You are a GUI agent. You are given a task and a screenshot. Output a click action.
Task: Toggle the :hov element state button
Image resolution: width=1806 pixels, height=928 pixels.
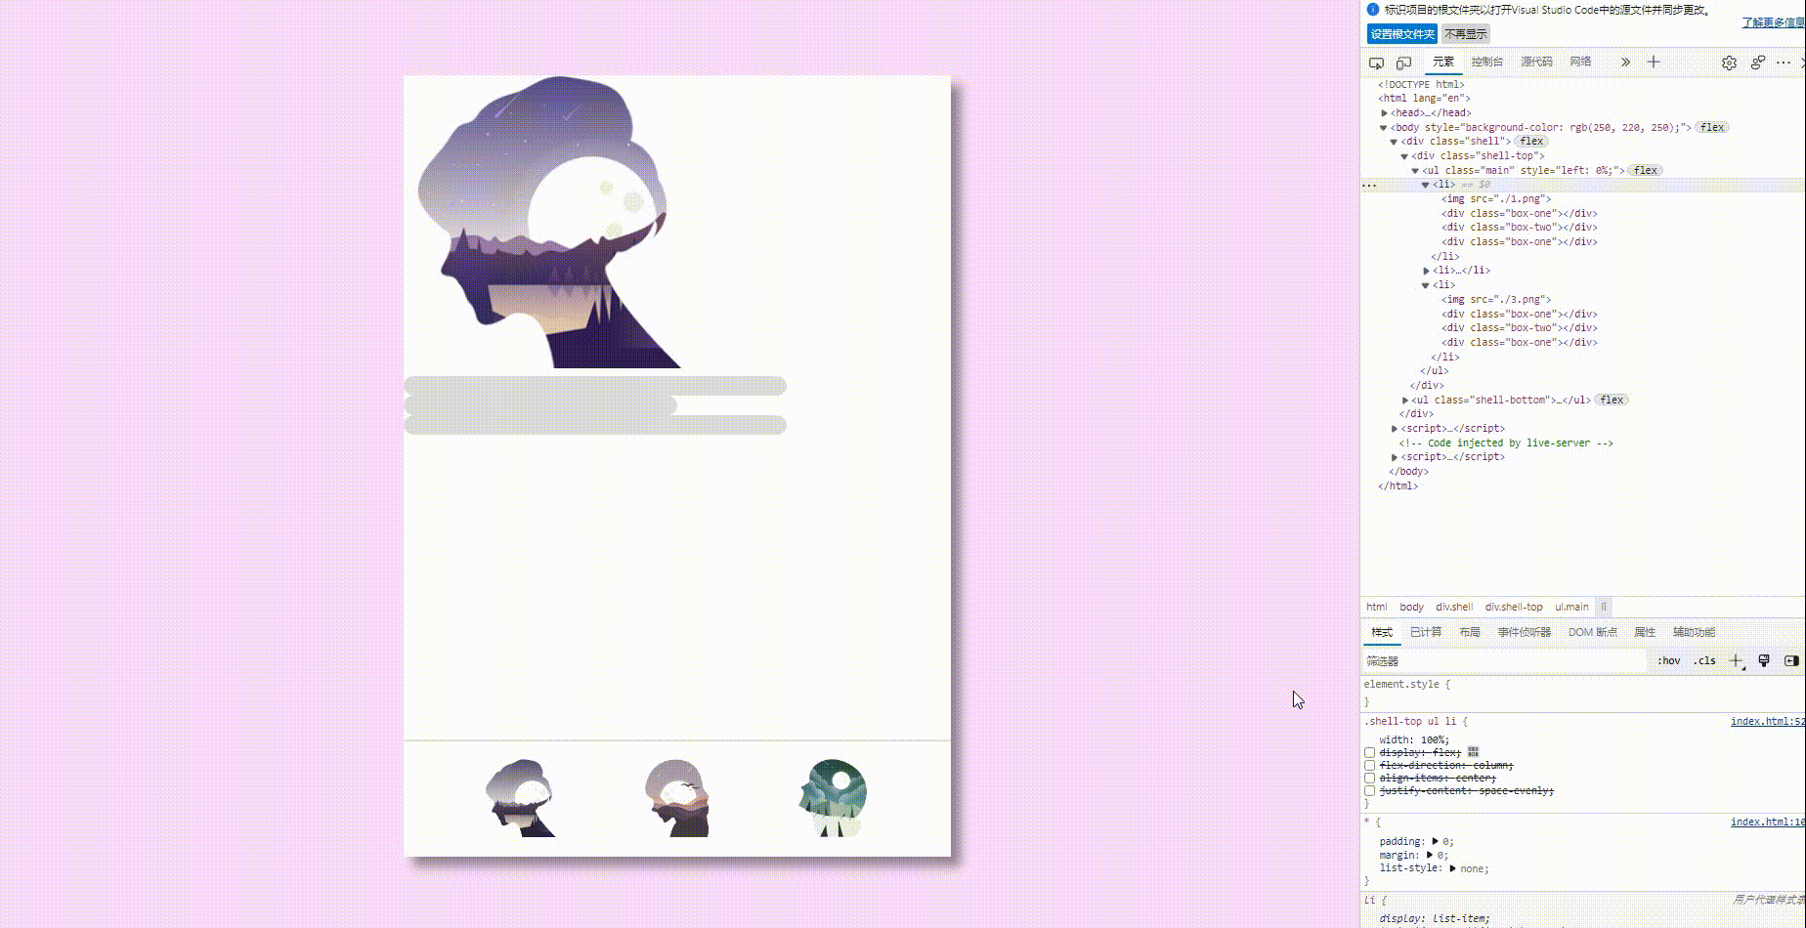click(1668, 661)
